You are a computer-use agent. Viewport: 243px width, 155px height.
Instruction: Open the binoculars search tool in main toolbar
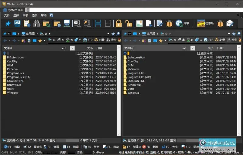36,23
